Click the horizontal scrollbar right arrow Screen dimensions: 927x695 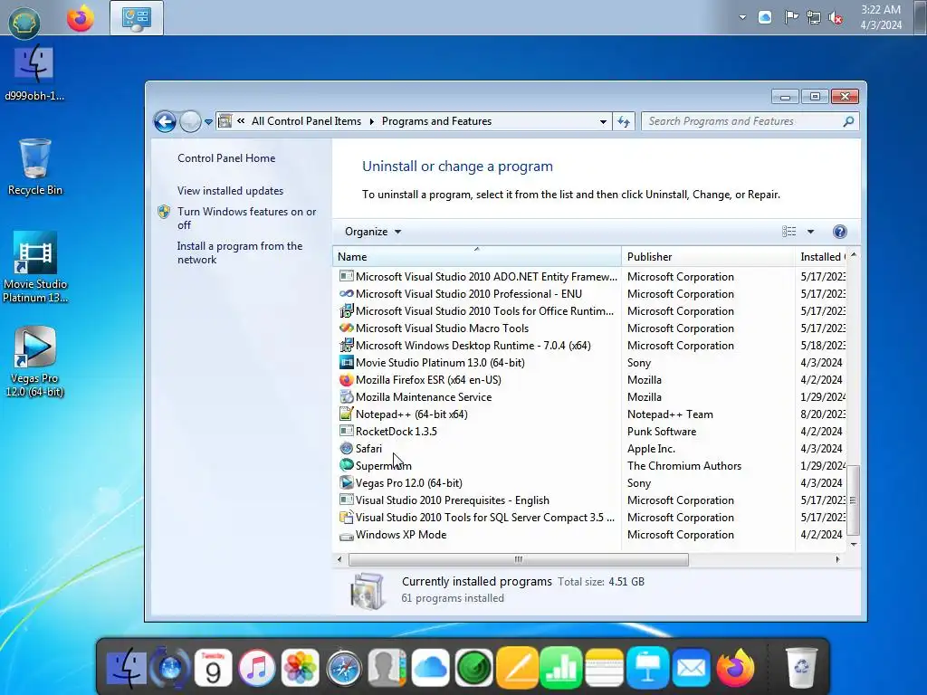click(x=837, y=559)
